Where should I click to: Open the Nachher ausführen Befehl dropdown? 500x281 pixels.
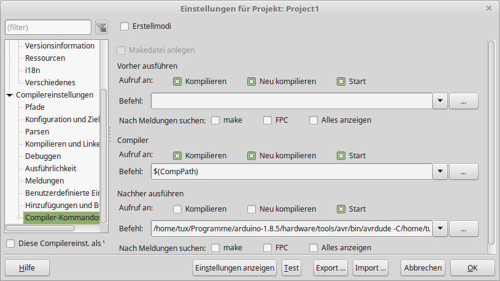(440, 229)
